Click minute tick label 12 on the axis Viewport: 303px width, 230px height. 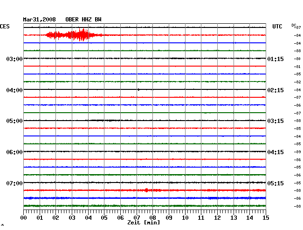pos(217,217)
